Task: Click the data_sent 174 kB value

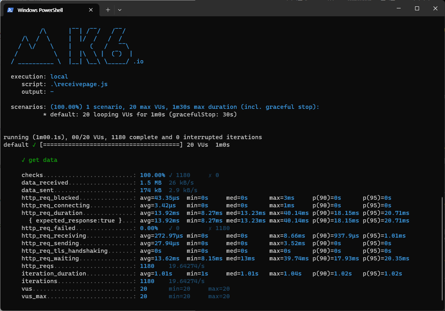Action: pos(151,190)
